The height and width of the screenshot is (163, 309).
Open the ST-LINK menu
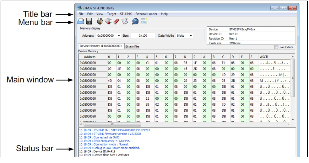(x=126, y=14)
